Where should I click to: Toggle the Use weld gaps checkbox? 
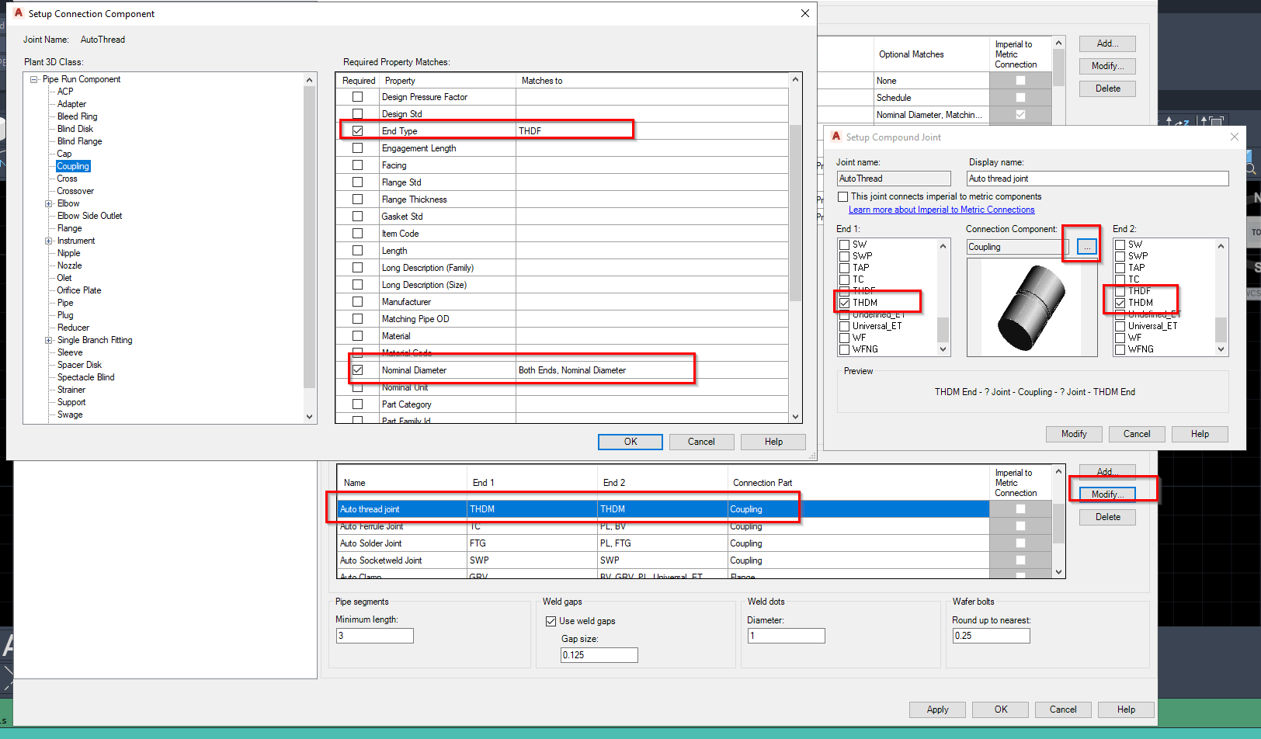click(551, 620)
